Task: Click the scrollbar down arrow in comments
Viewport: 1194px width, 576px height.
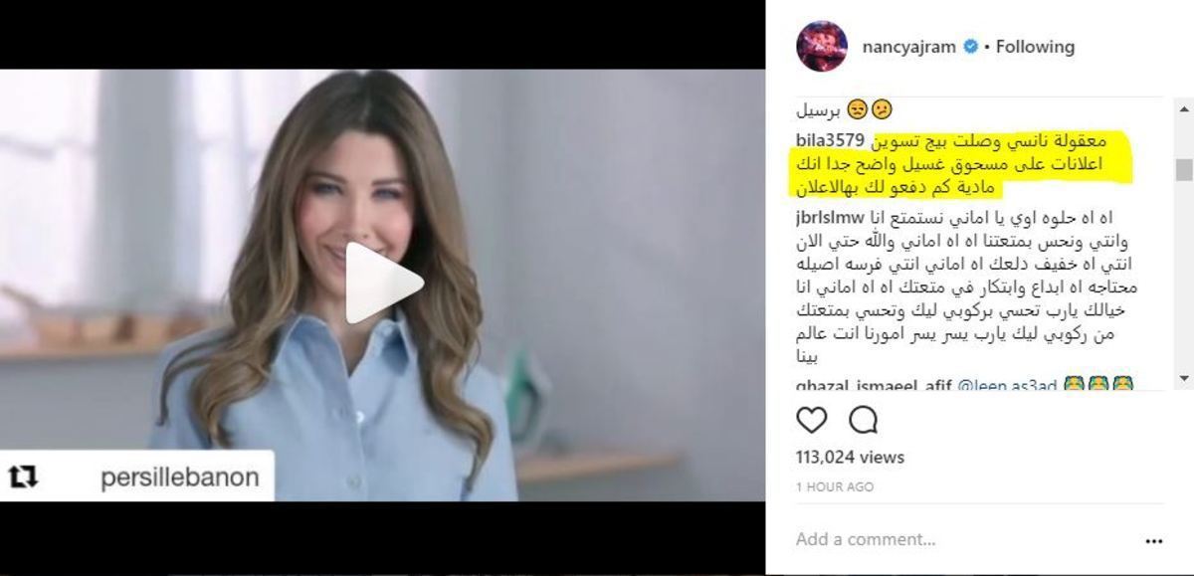Action: (x=1184, y=378)
